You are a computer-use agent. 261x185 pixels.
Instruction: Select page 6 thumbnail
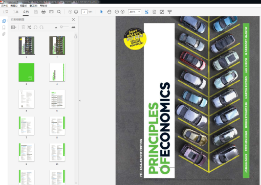pos(57,99)
